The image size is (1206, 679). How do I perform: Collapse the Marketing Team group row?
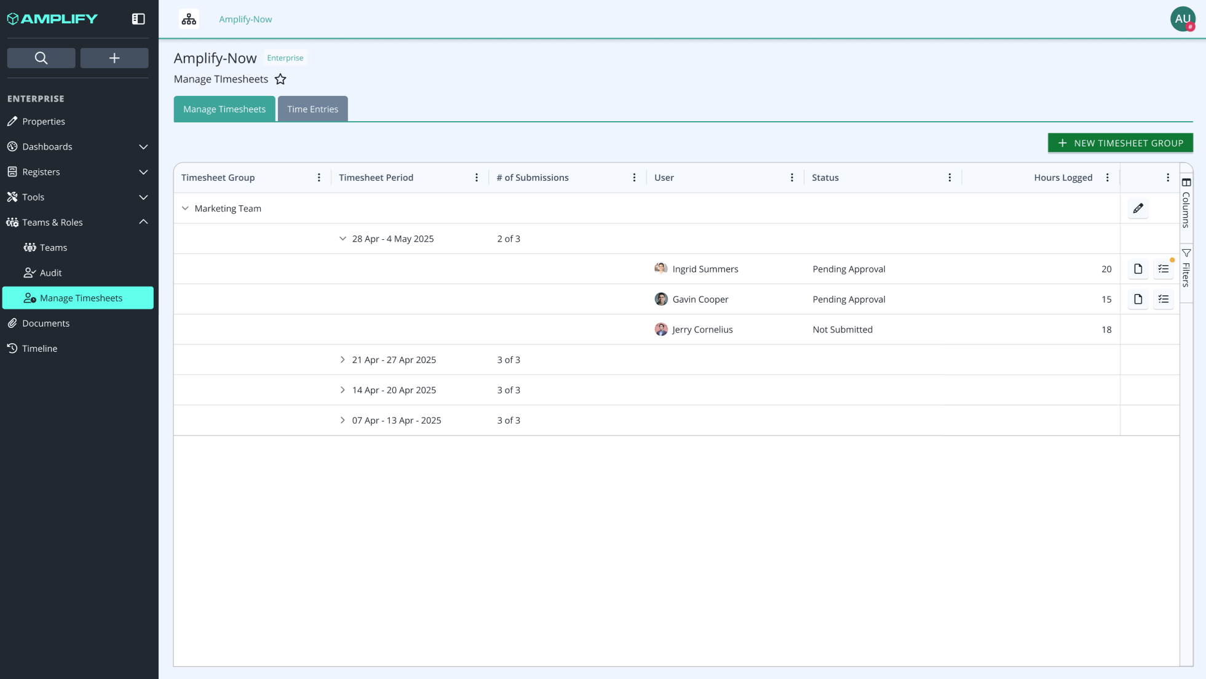[185, 208]
